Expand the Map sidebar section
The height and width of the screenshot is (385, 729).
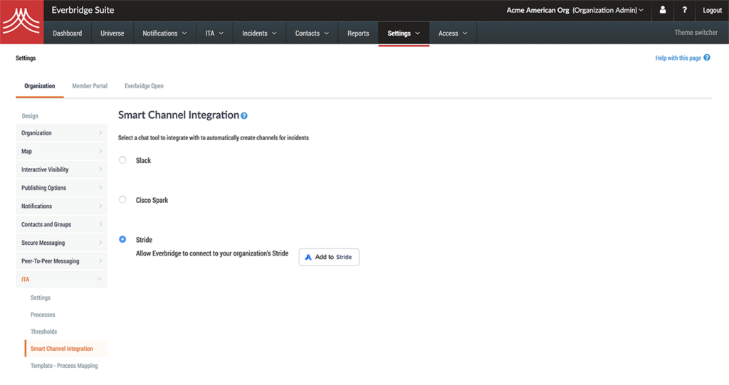pyautogui.click(x=61, y=151)
